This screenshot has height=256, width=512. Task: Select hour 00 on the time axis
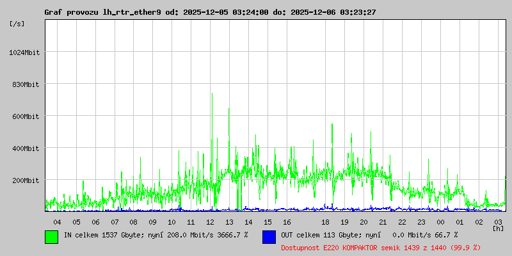440,221
